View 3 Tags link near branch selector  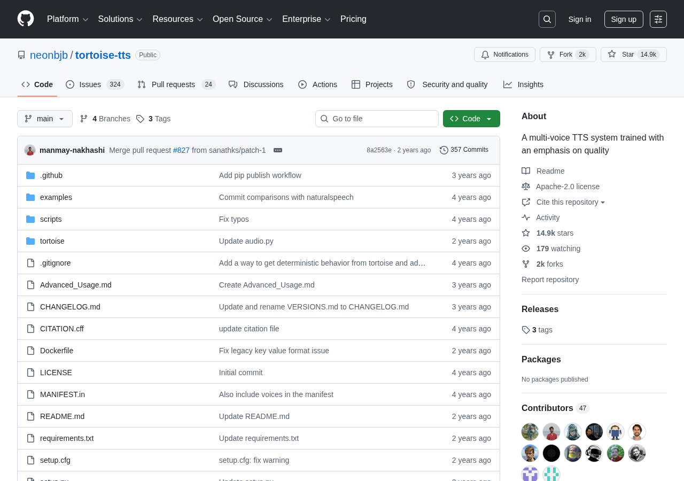point(153,119)
